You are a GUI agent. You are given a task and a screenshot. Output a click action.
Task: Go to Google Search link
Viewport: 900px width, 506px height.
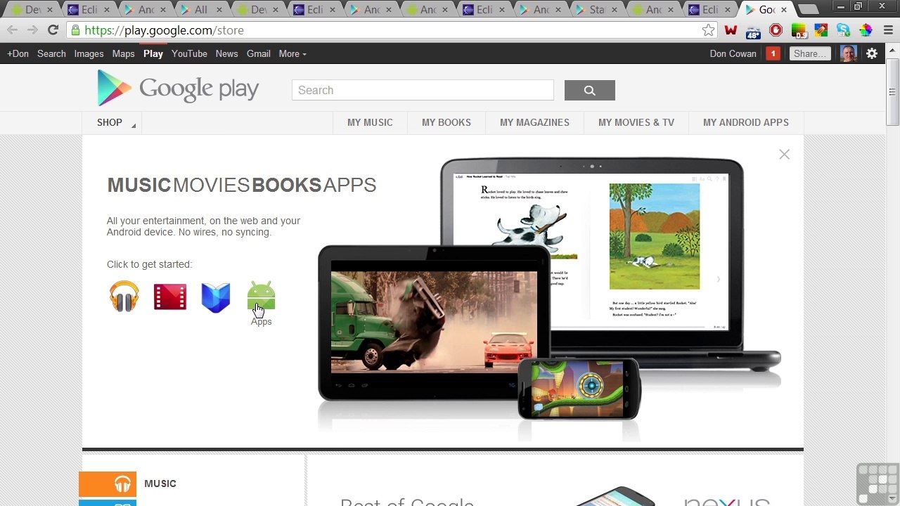pyautogui.click(x=51, y=53)
